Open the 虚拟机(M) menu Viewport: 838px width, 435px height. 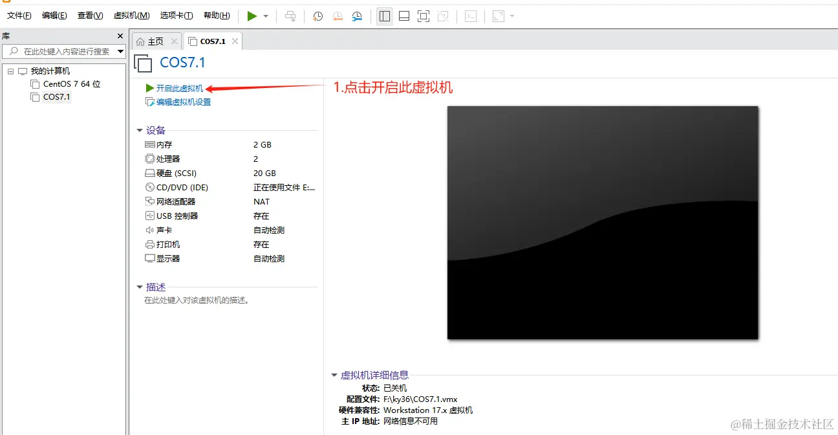pyautogui.click(x=131, y=15)
